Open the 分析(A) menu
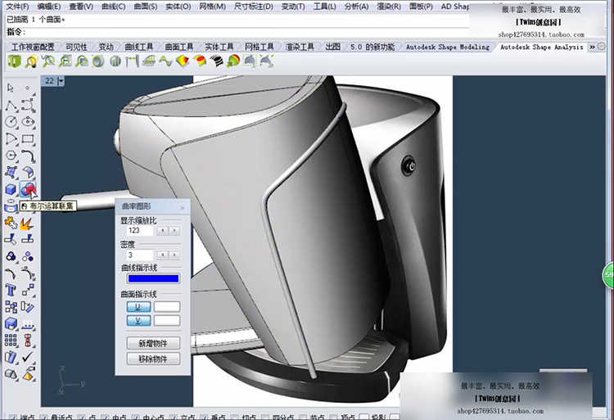The image size is (614, 420). (x=356, y=7)
